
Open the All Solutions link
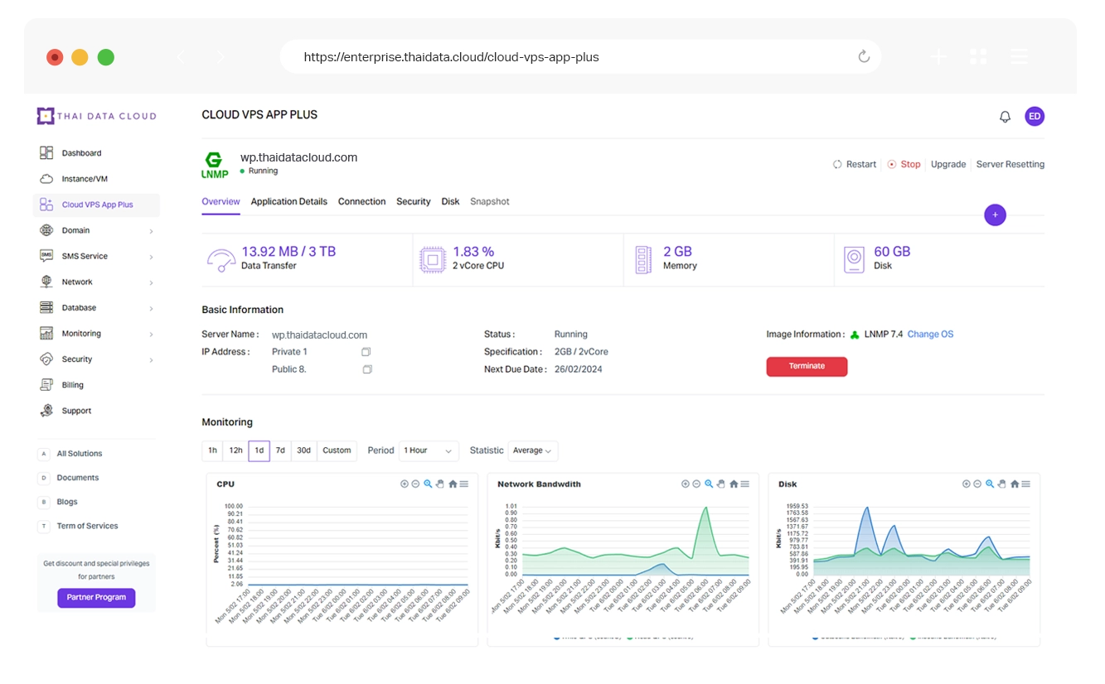[x=79, y=454]
